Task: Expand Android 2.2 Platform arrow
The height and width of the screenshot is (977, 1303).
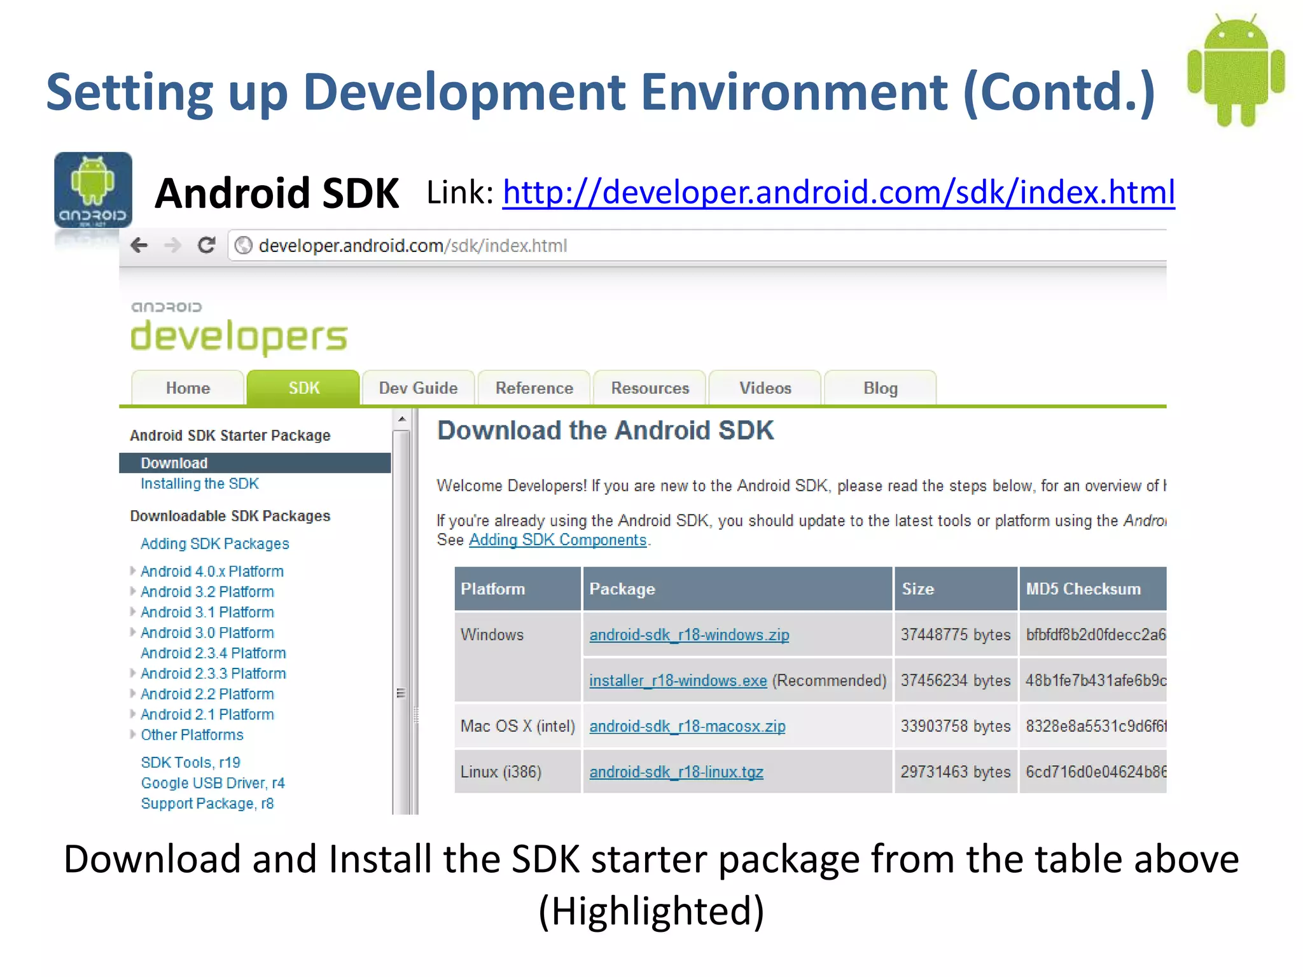Action: point(132,693)
